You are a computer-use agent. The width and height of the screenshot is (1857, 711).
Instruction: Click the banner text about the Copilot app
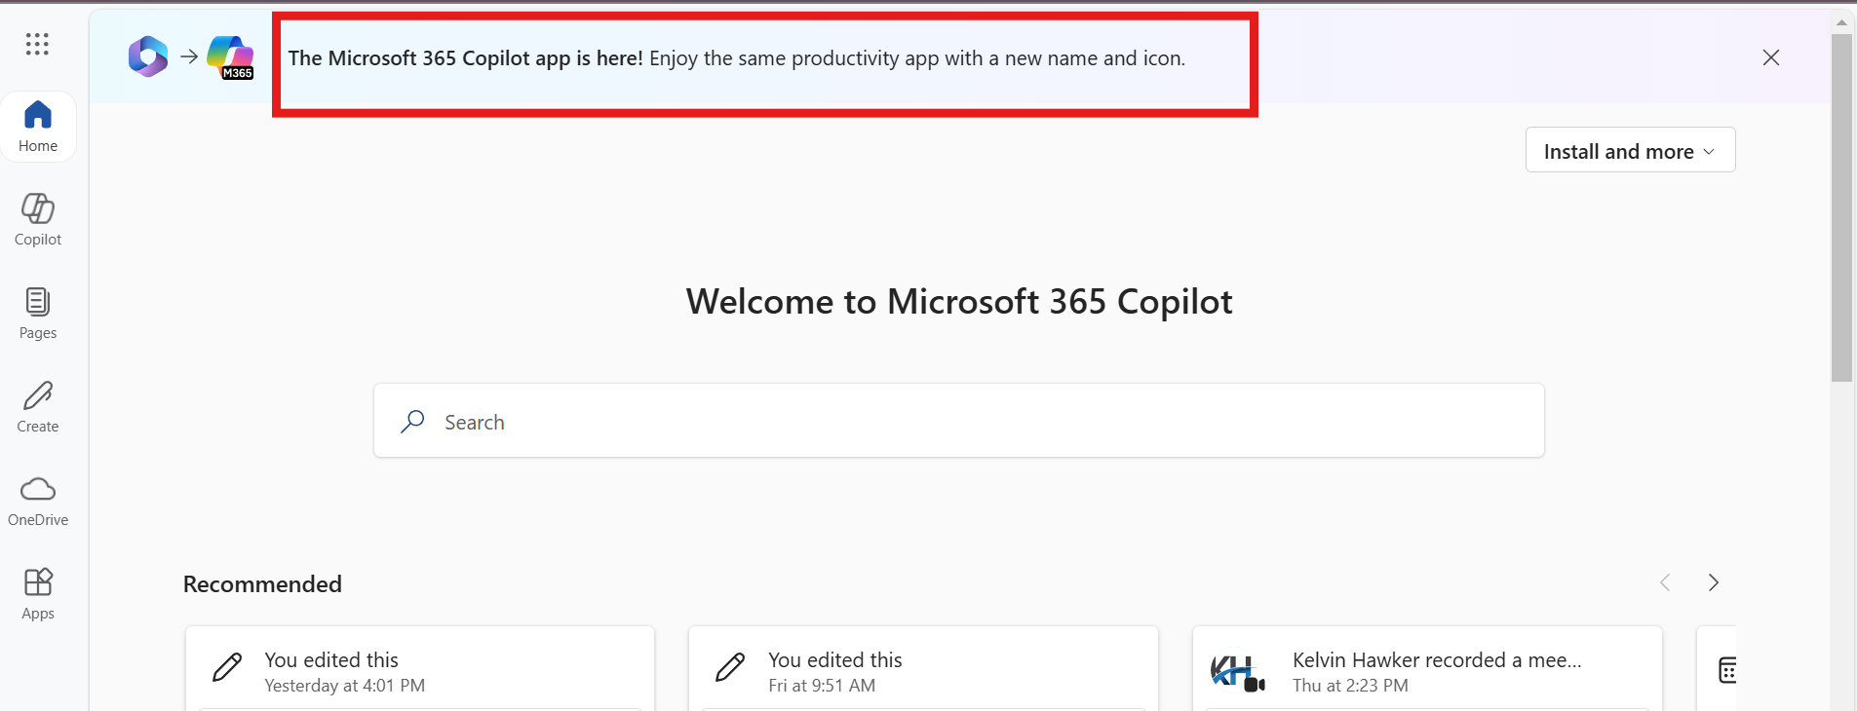737,58
